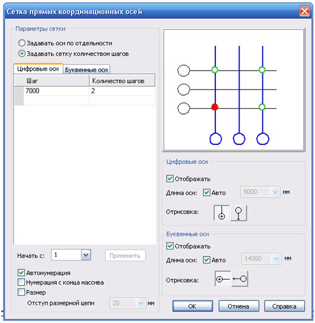Click the empty step cell below 7000
This screenshot has width=315, height=323.
[x=56, y=100]
